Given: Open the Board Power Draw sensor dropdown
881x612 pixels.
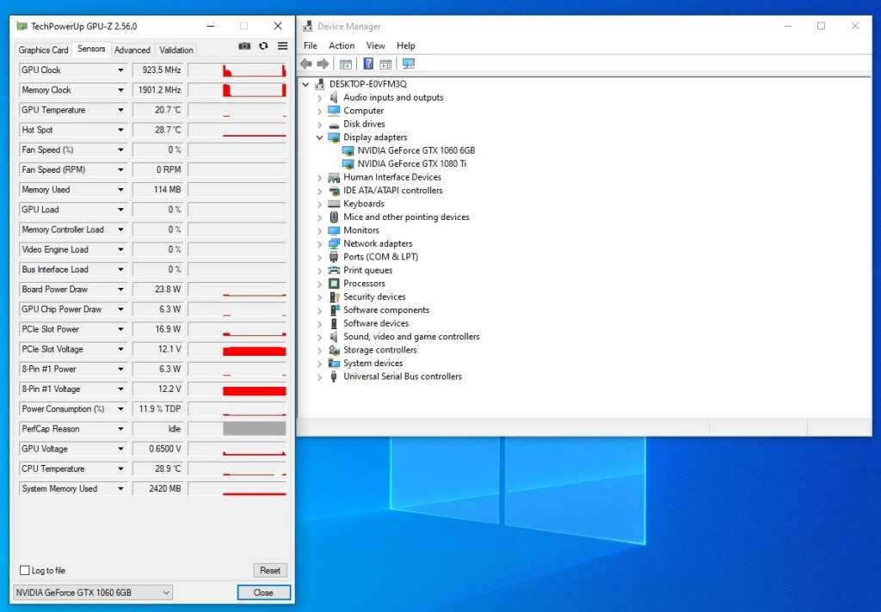Looking at the screenshot, I should tap(120, 290).
